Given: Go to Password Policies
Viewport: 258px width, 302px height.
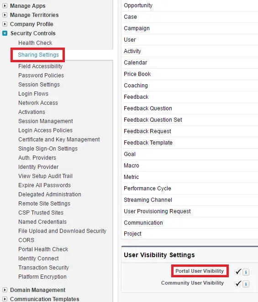Looking at the screenshot, I should pos(41,75).
